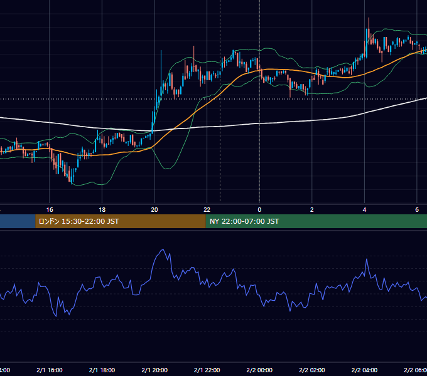Click the '18' hour label on upper axis
This screenshot has width=427, height=376.
coord(102,210)
